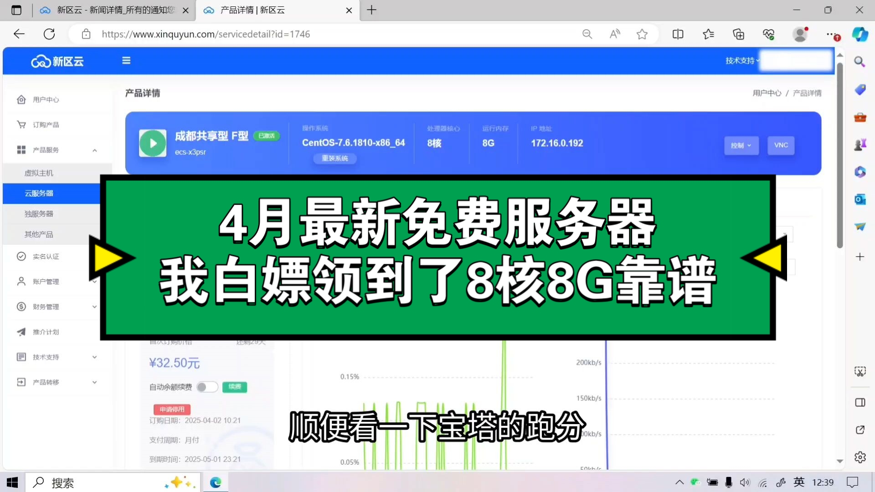875x492 pixels.
Task: Switch the 英 input method indicator
Action: (799, 482)
